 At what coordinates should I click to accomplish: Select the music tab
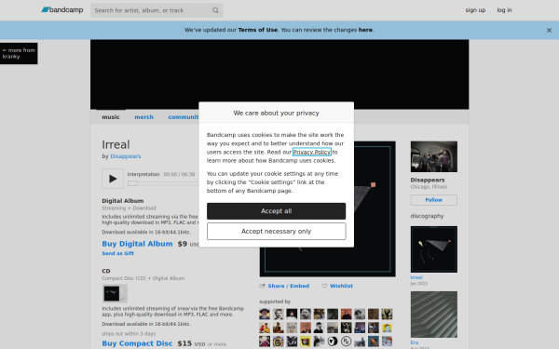[x=111, y=117]
